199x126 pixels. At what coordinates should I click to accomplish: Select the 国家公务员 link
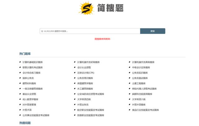pos(28,78)
